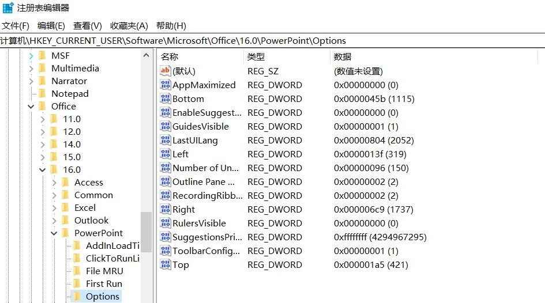Click data value 0x000001a5 (421)
The image size is (545, 303).
[371, 264]
